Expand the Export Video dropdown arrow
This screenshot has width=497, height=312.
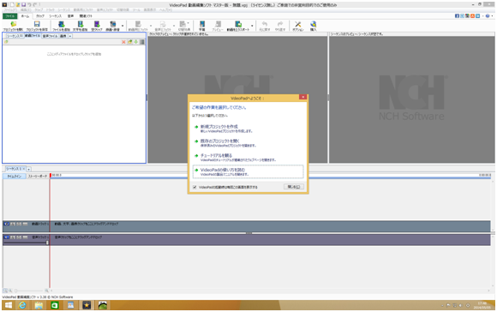pos(252,26)
